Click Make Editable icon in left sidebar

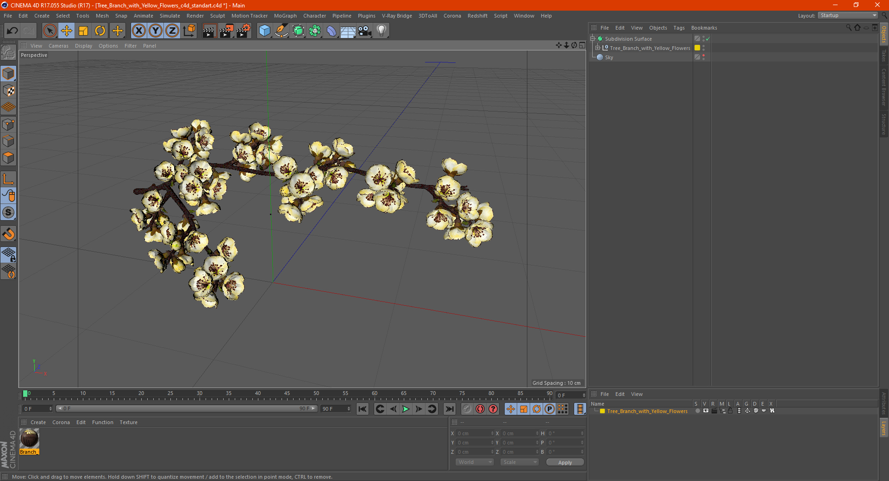point(8,53)
